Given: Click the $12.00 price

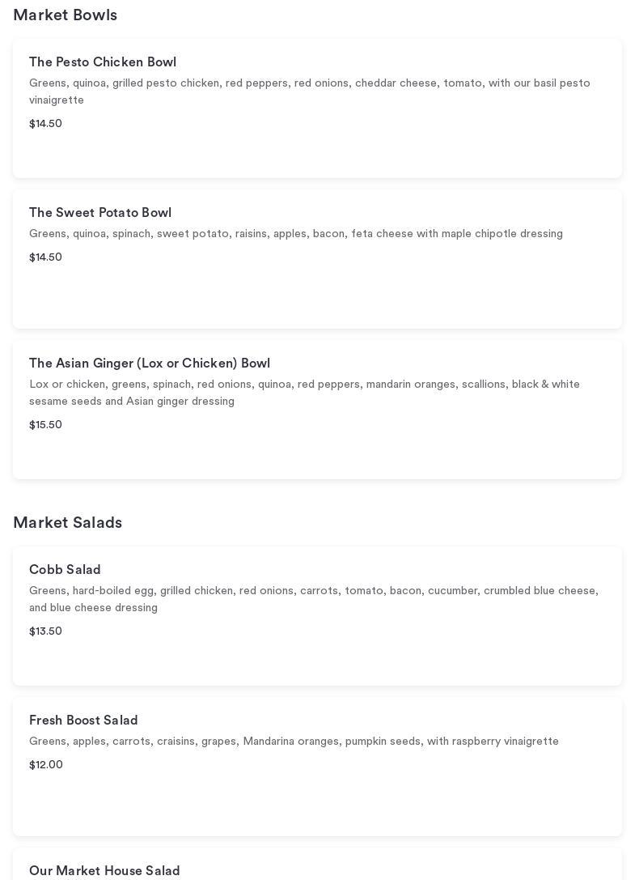Looking at the screenshot, I should 46,765.
